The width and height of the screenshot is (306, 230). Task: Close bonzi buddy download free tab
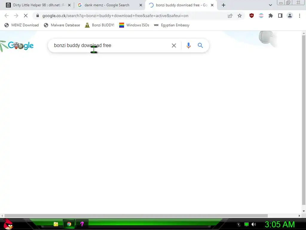[212, 5]
